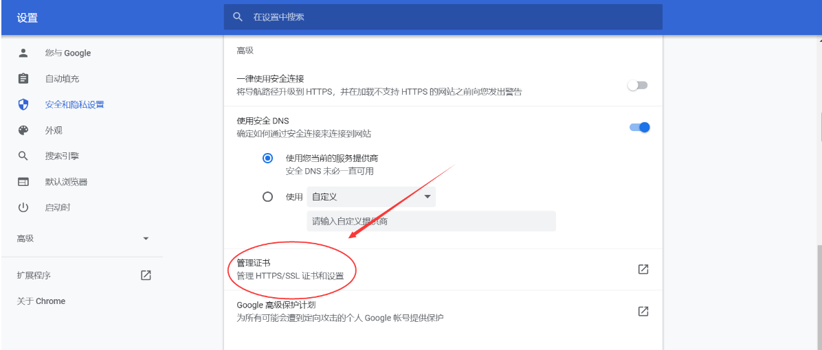This screenshot has width=822, height=350.
Task: Click the 一律使用安全连接 description text
Action: coord(379,92)
